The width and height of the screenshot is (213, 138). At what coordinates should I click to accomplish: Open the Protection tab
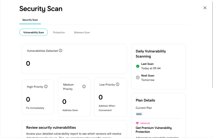click(59, 32)
